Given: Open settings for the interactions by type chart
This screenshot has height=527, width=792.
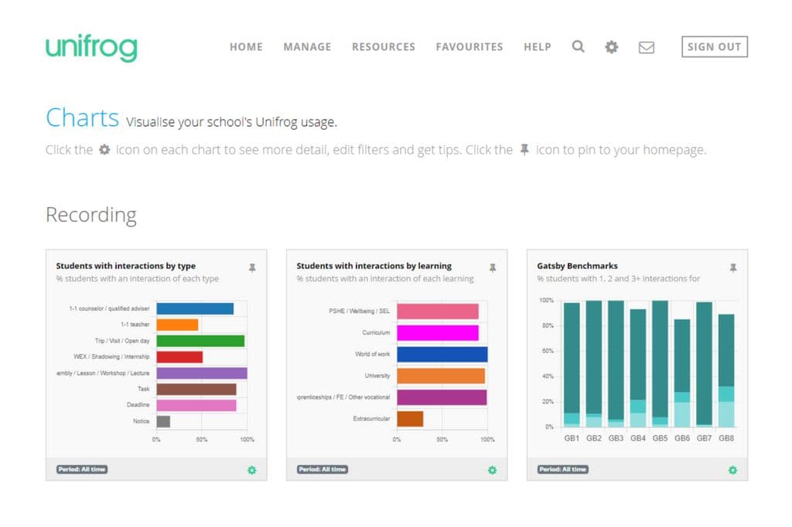Looking at the screenshot, I should [x=251, y=470].
